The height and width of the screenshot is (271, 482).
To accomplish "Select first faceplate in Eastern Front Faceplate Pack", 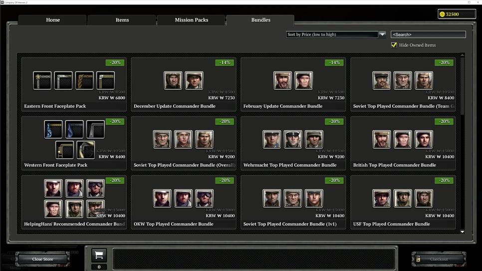I will click(42, 80).
